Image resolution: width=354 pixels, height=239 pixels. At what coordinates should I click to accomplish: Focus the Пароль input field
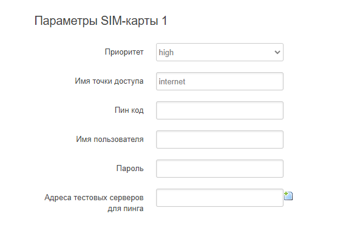tap(220, 169)
